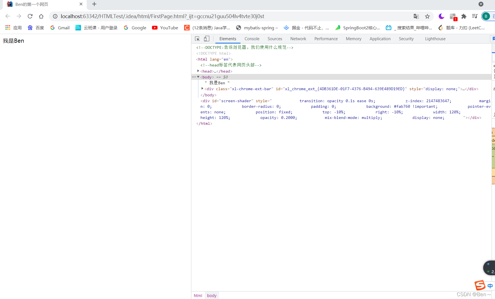This screenshot has width=495, height=299.
Task: Switch to the Elements tab
Action: 228,39
